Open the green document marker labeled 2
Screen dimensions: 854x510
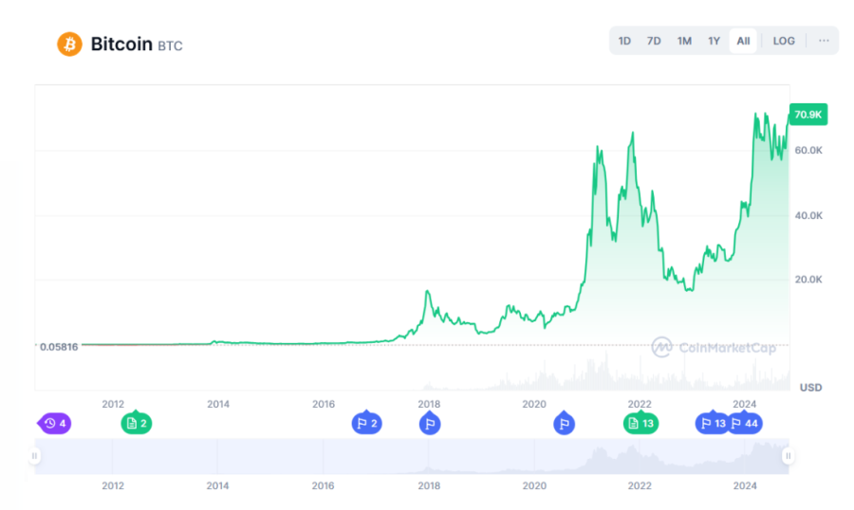click(136, 423)
